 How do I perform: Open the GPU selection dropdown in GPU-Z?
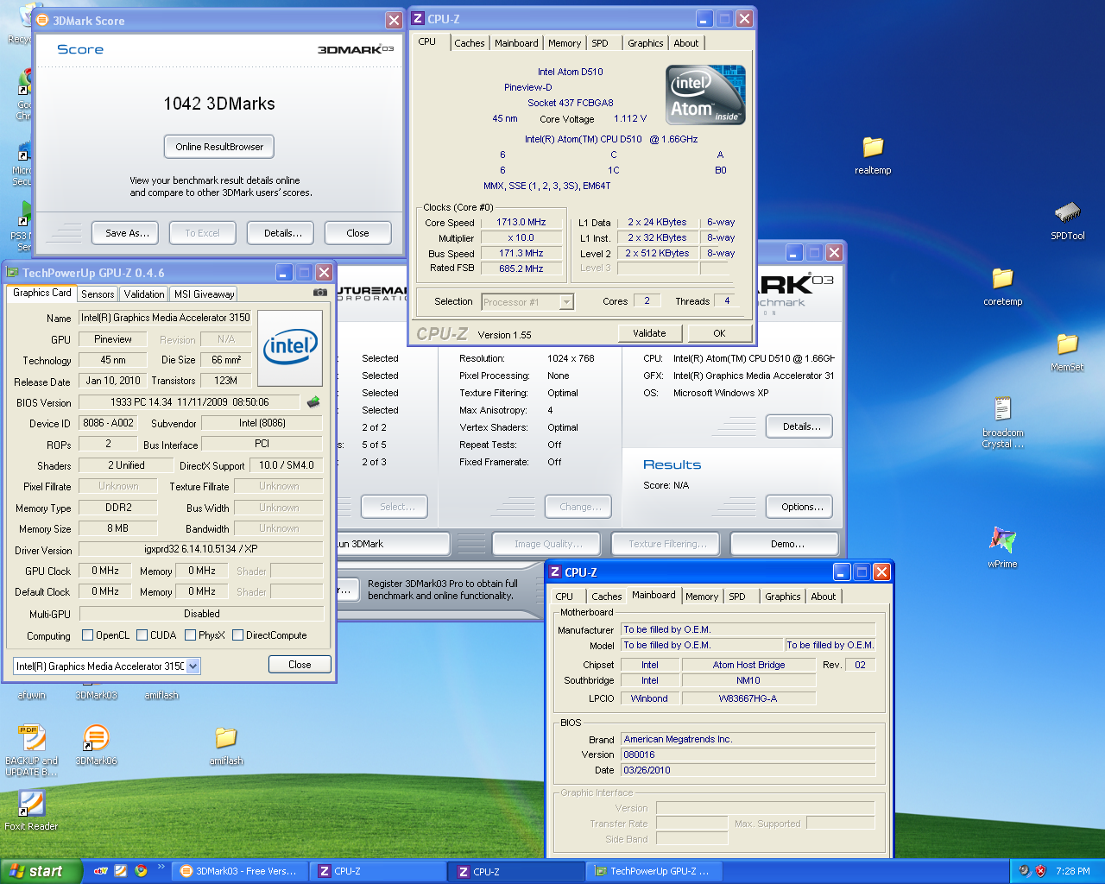click(x=193, y=666)
